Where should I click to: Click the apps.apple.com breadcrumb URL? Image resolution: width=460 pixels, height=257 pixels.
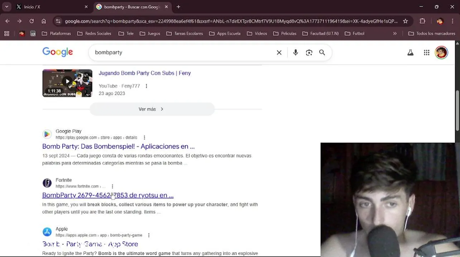[99, 235]
